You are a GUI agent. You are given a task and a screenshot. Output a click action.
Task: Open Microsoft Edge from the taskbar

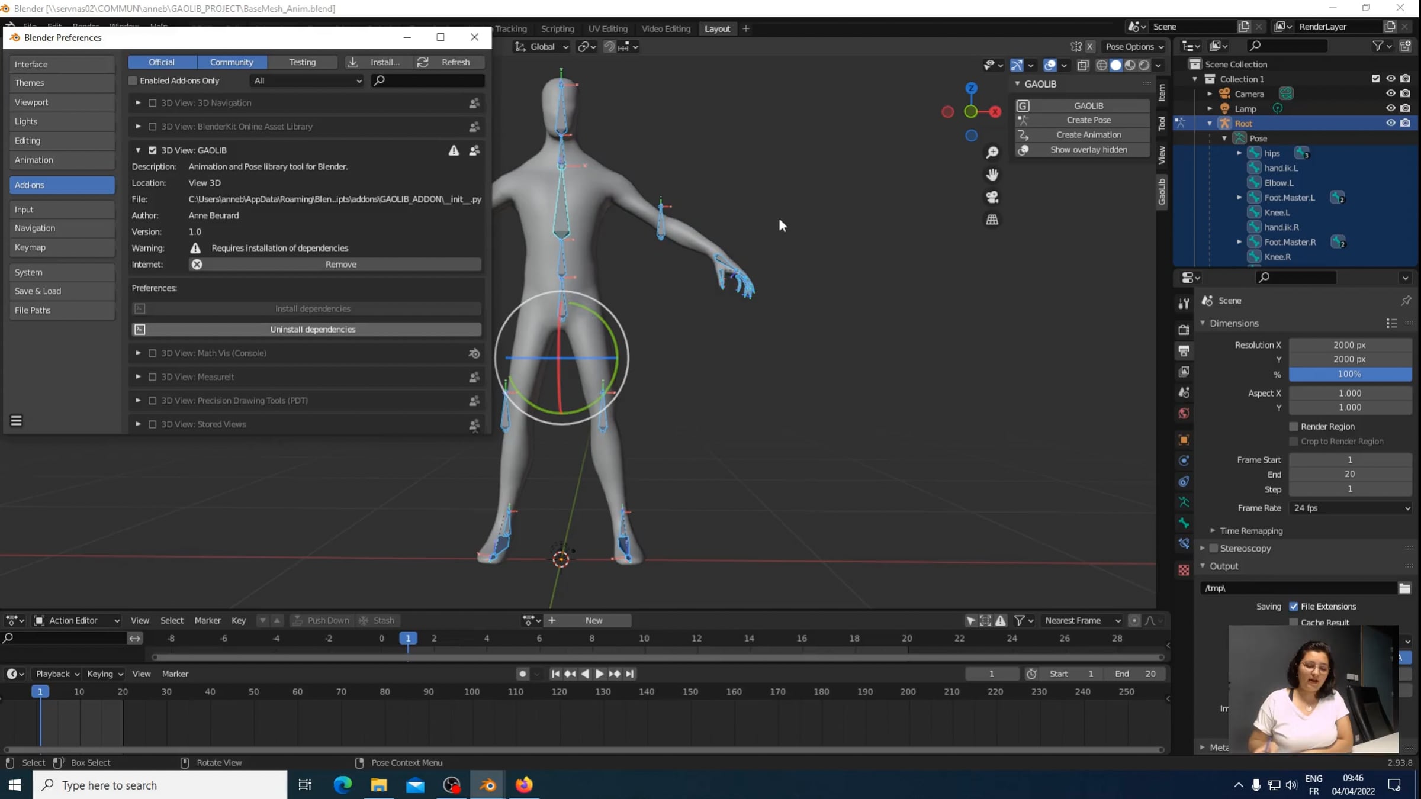342,785
